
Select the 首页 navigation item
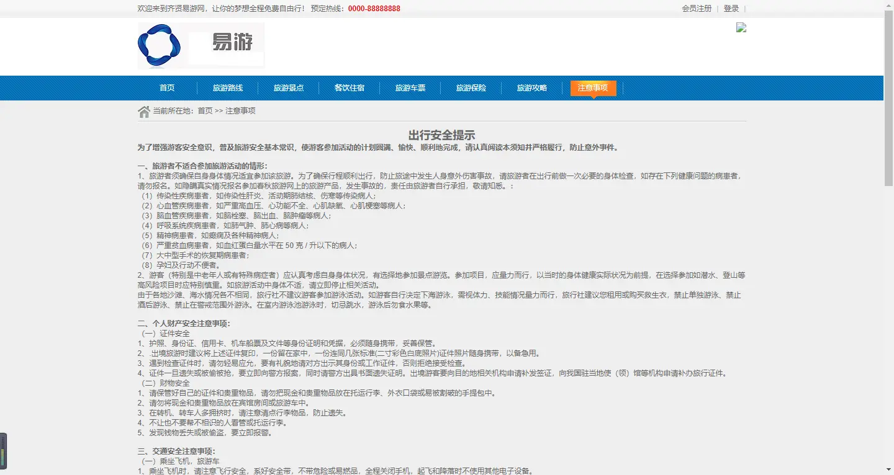click(166, 88)
